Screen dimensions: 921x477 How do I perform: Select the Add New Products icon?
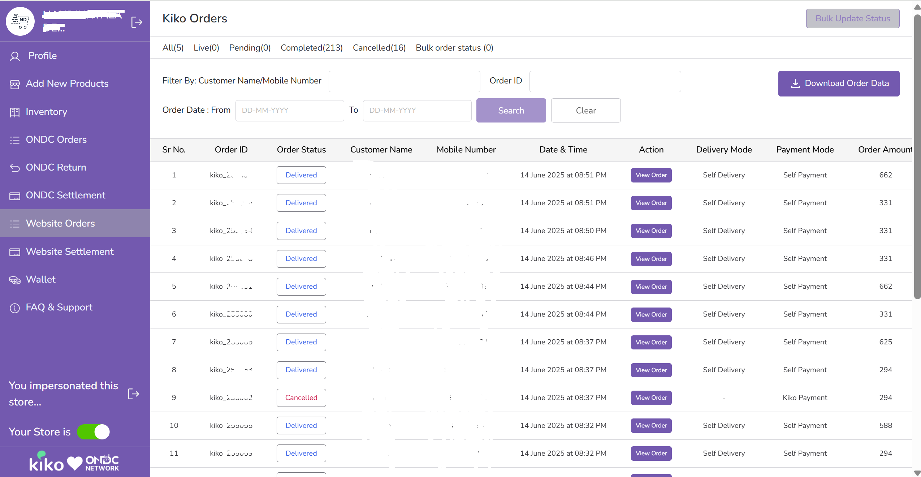(x=15, y=84)
